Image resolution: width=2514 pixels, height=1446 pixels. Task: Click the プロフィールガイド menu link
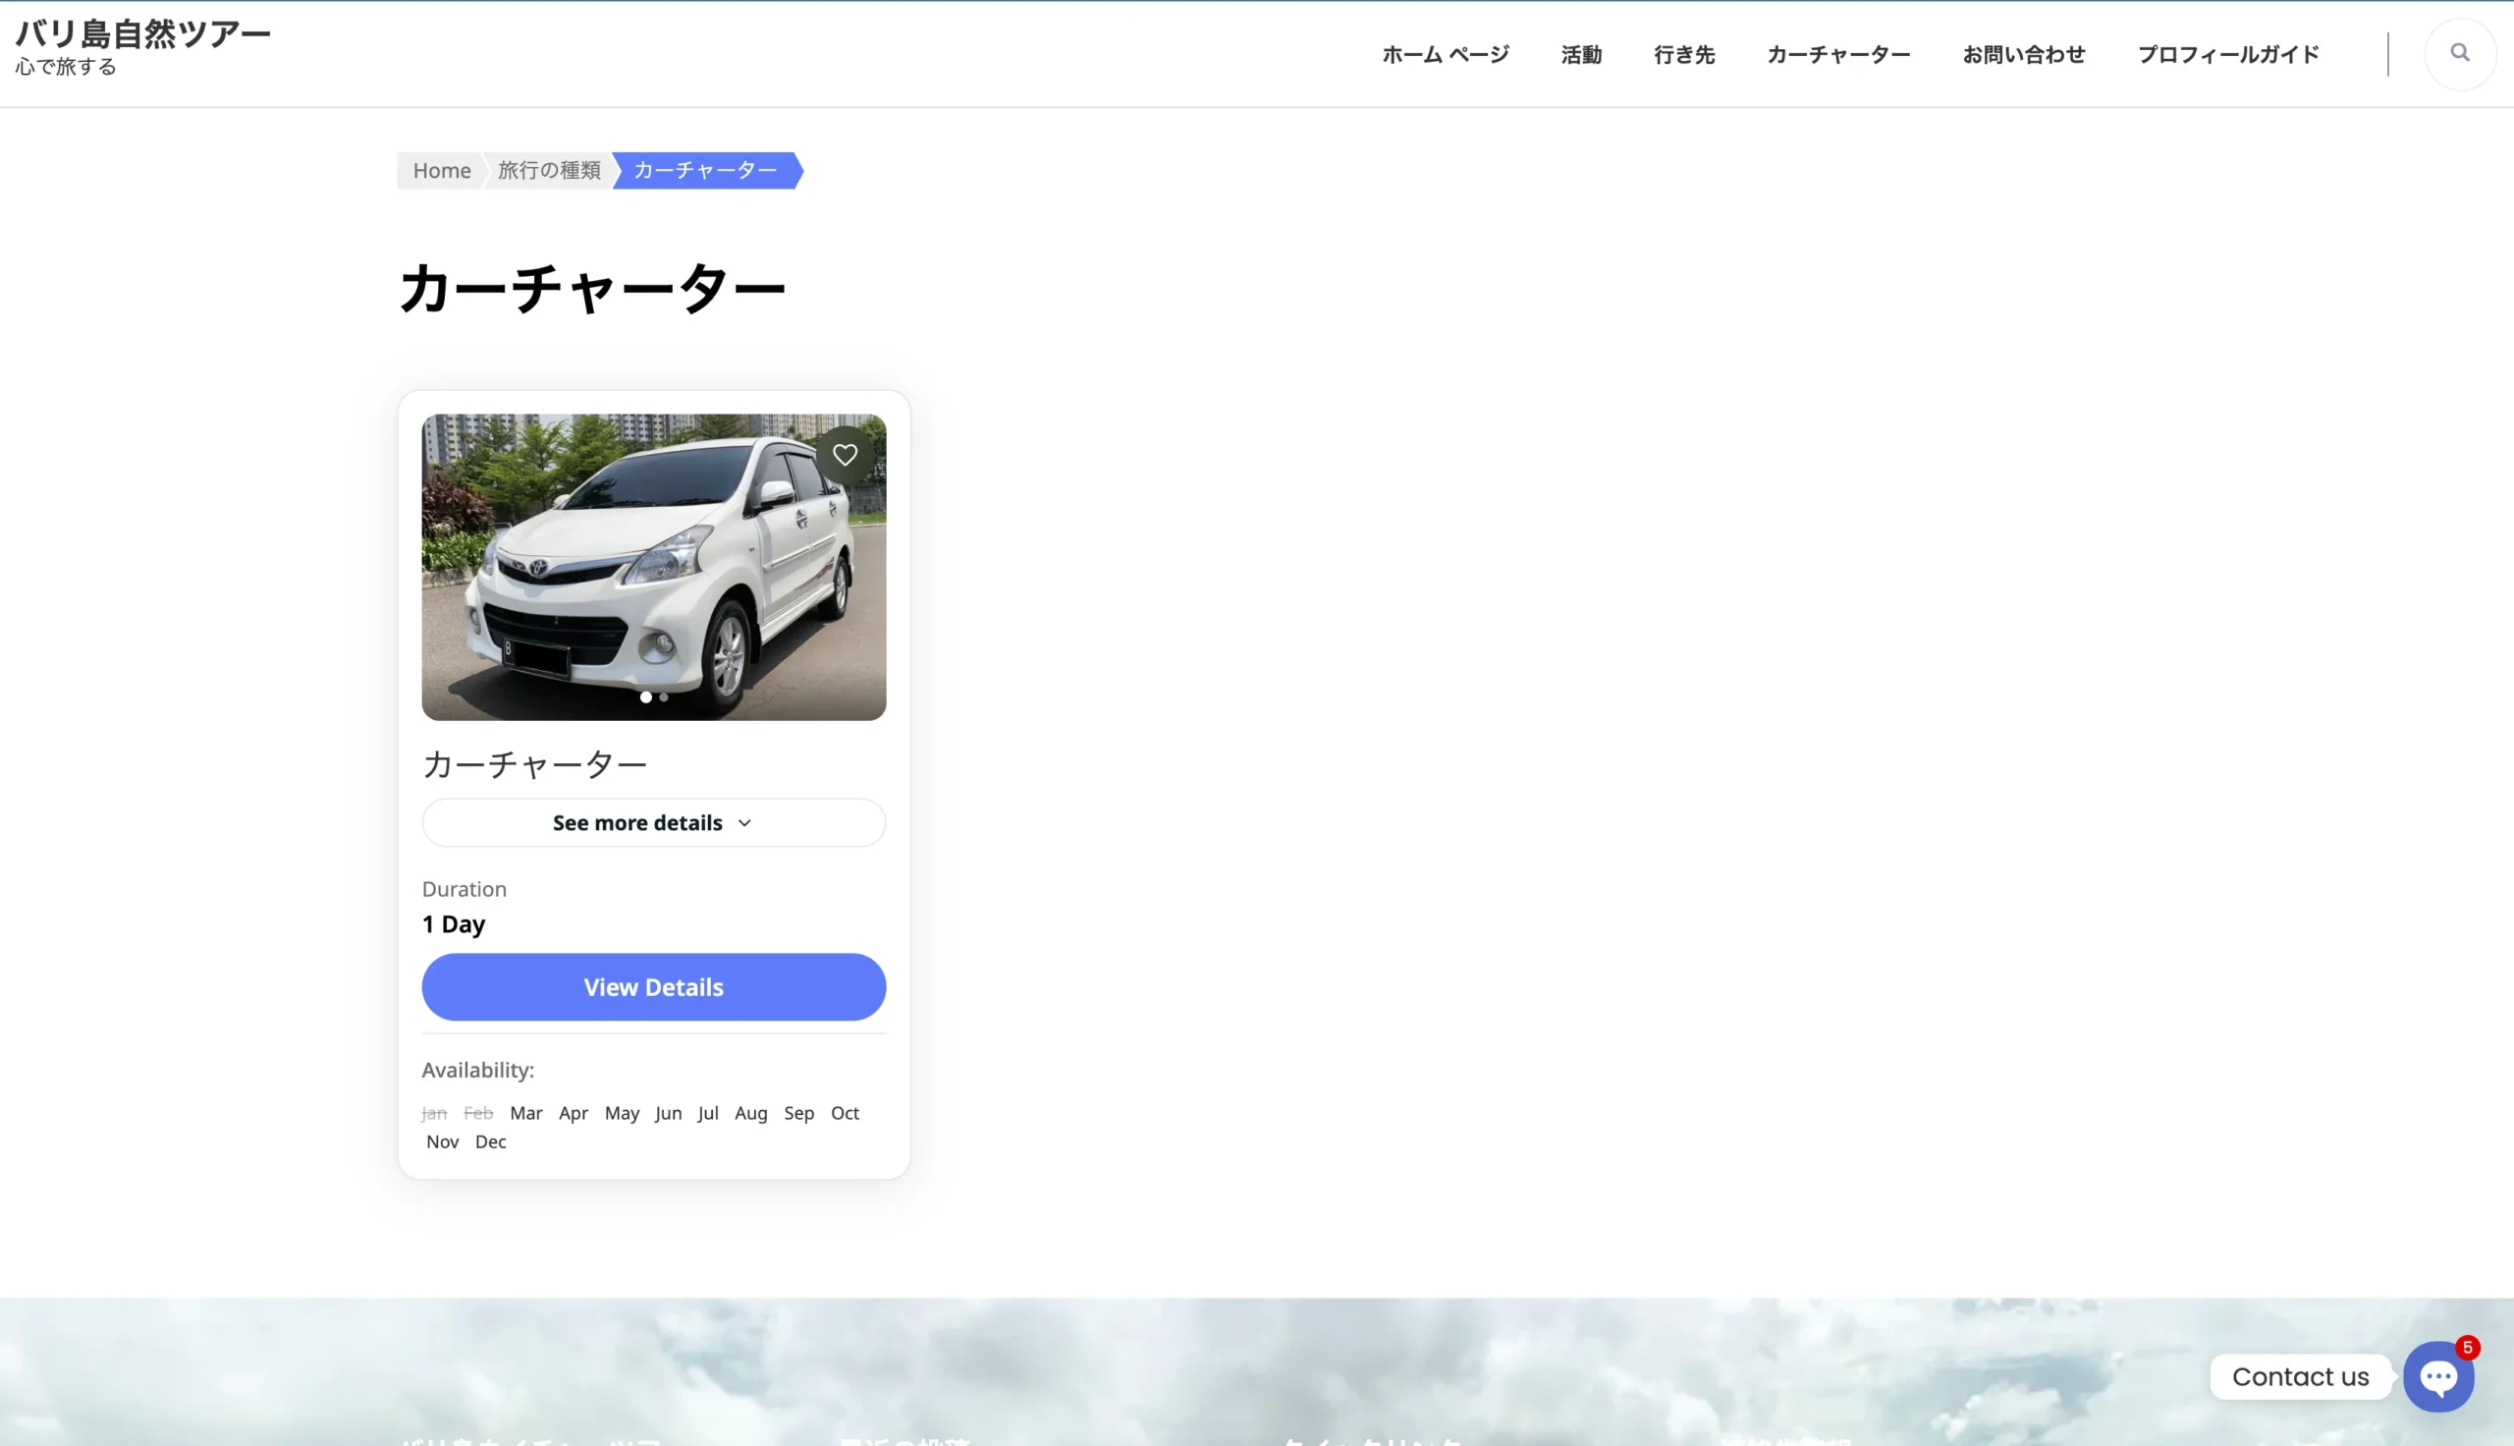pyautogui.click(x=2227, y=55)
